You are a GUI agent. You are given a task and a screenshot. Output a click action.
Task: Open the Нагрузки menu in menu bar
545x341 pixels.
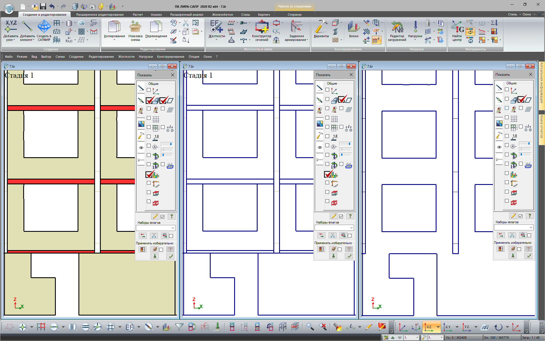146,57
